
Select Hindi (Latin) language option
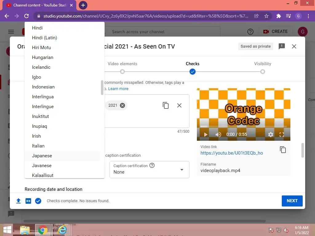tap(62, 38)
